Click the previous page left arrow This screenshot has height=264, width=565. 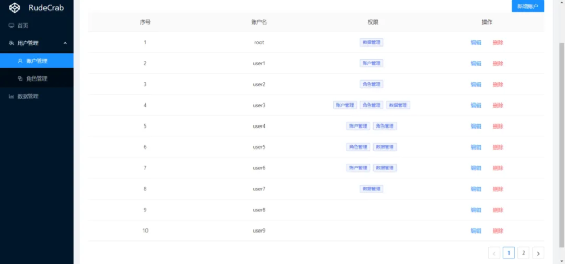494,253
